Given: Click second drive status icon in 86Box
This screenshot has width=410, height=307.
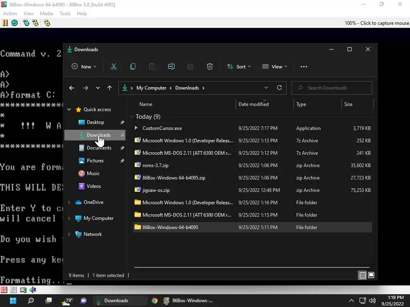Looking at the screenshot, I should coord(14,289).
